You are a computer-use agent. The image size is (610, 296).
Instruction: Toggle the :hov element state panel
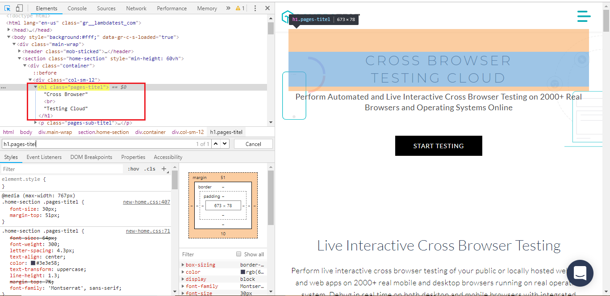point(133,169)
